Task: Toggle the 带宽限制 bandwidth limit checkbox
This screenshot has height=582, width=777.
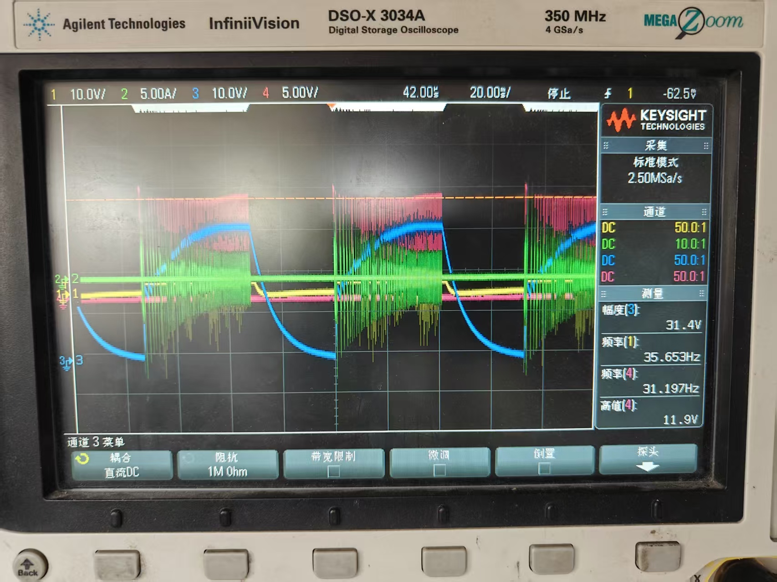Action: [333, 471]
